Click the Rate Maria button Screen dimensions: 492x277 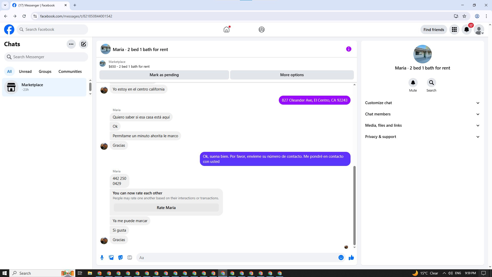[166, 208]
